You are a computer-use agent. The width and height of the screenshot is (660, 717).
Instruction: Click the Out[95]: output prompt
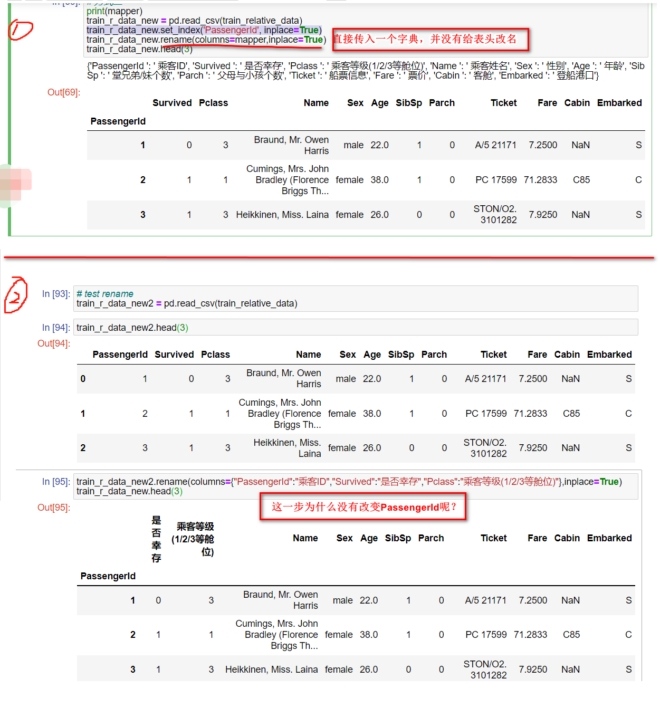pyautogui.click(x=54, y=508)
